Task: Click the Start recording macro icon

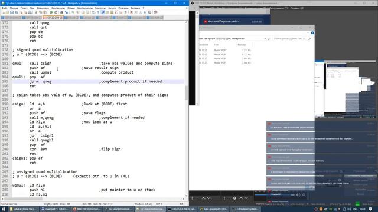Action: pos(131,12)
